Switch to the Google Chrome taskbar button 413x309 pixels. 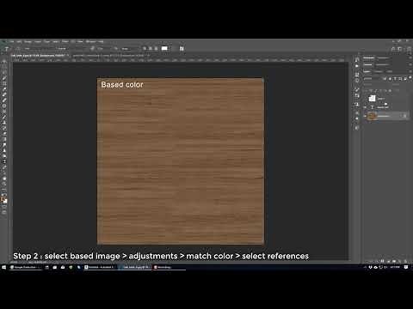[x=25, y=267]
